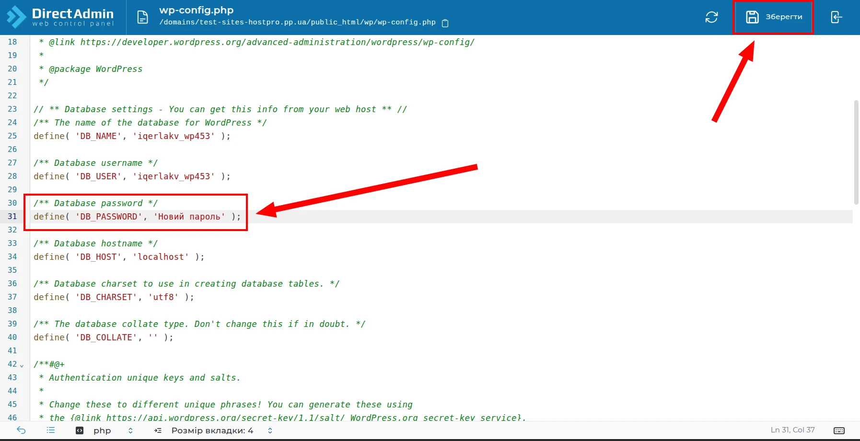Place cursor on the DB_HOST localhost line
Image resolution: width=860 pixels, height=441 pixels.
[x=119, y=257]
